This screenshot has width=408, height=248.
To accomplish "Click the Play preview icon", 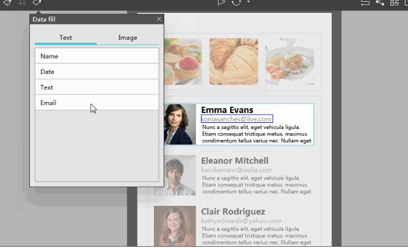I will (x=222, y=2).
